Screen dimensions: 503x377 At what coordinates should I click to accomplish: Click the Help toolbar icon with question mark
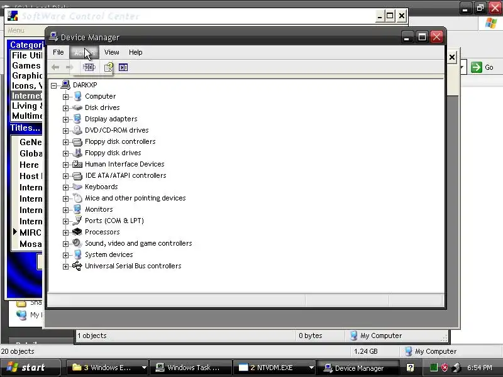pyautogui.click(x=108, y=67)
